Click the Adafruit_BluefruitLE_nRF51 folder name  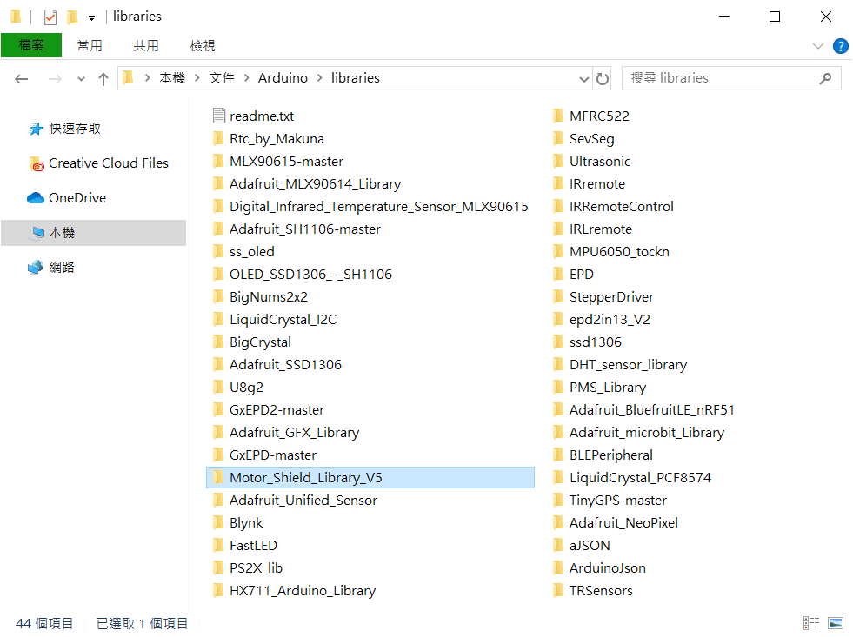652,410
